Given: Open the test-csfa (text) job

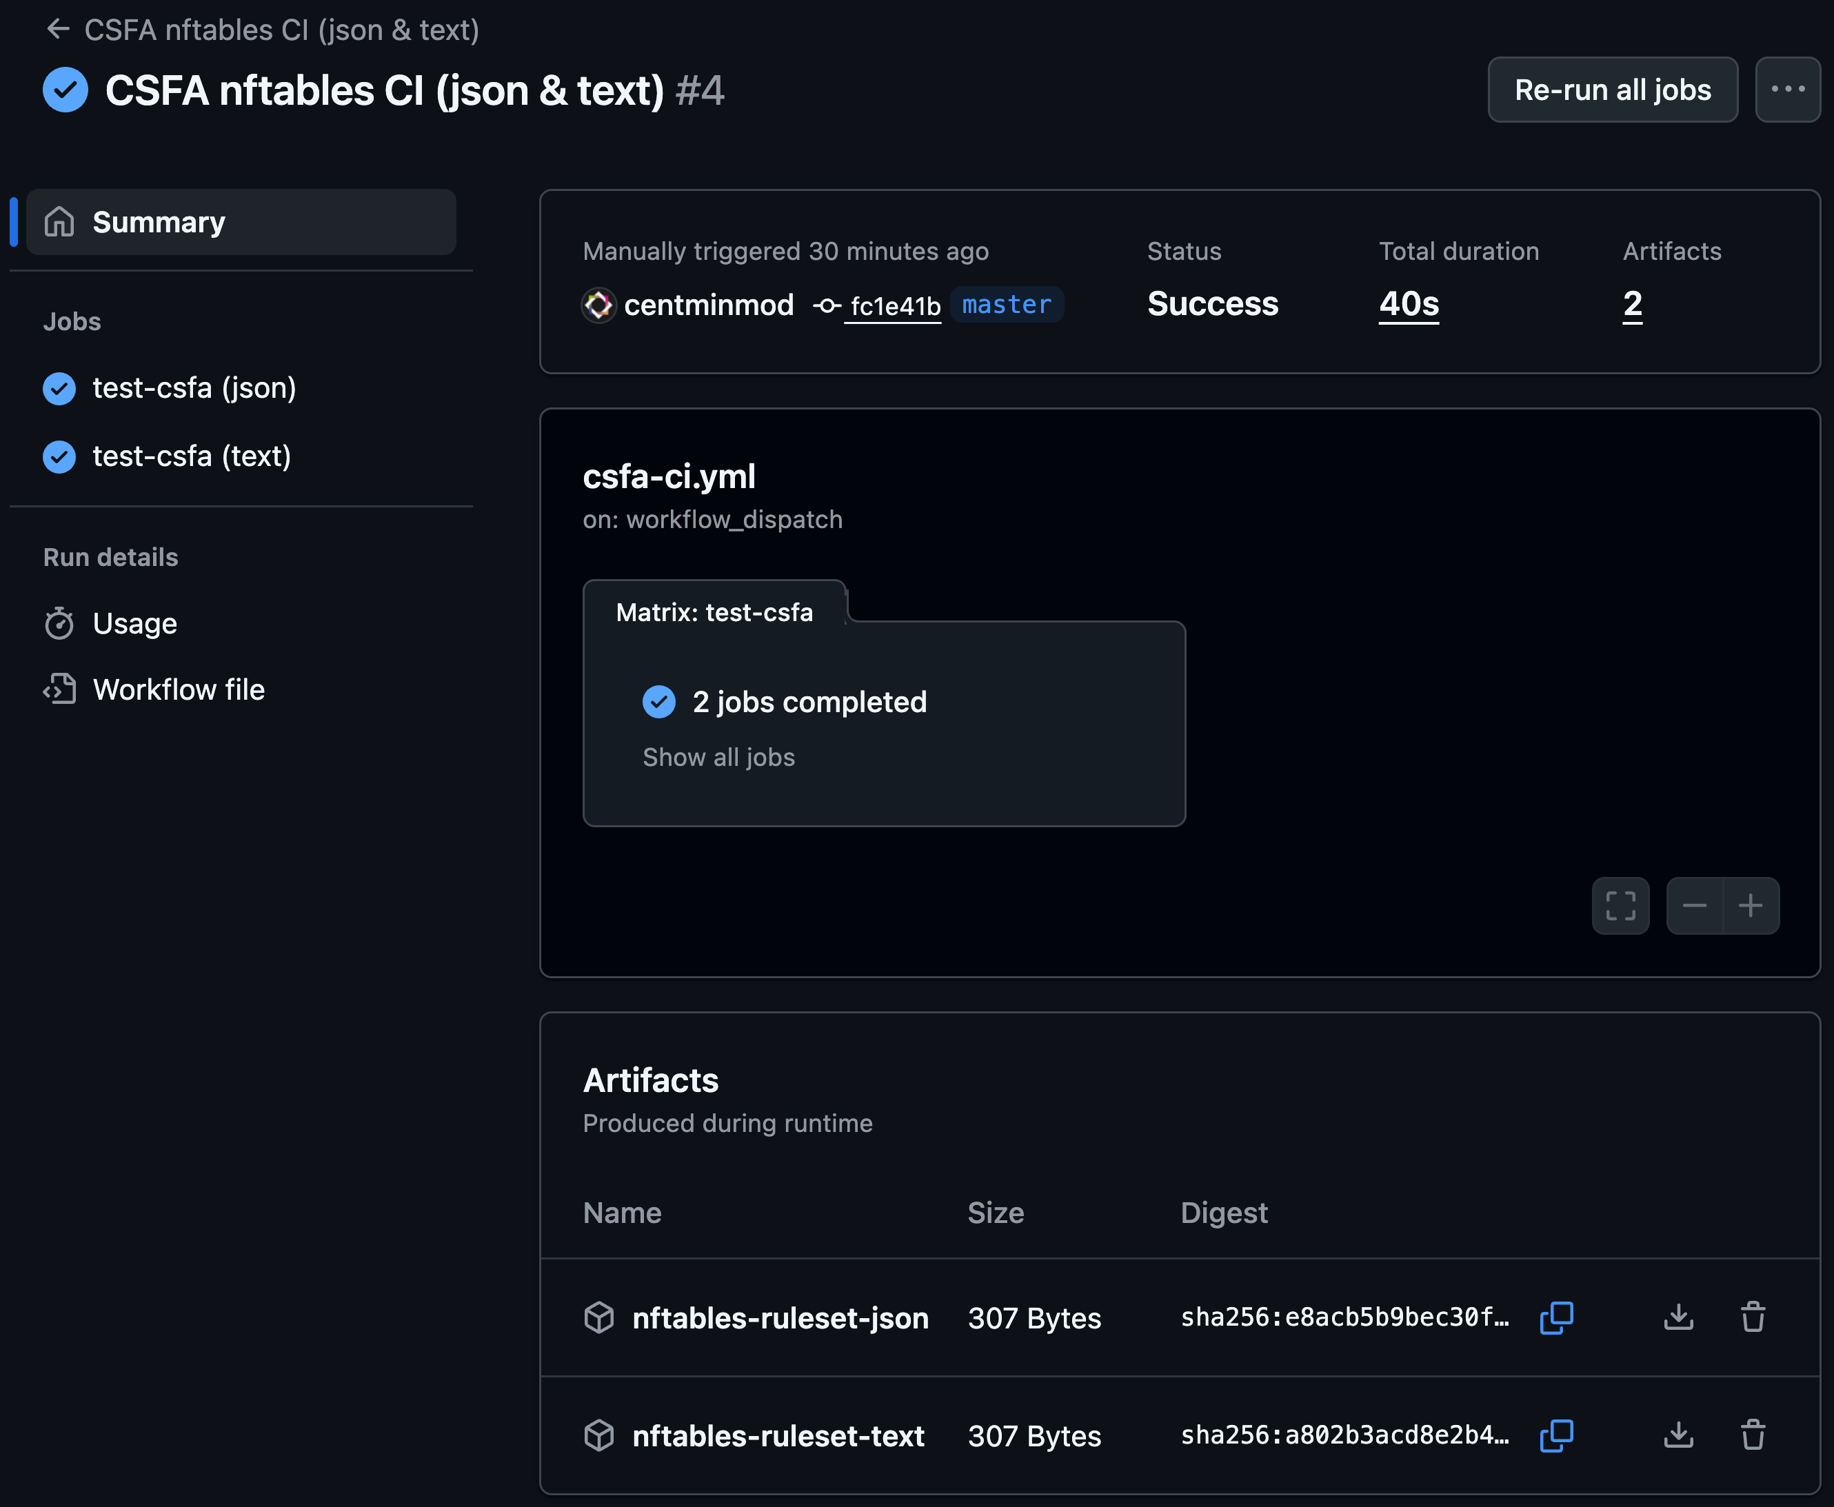Looking at the screenshot, I should click(191, 456).
